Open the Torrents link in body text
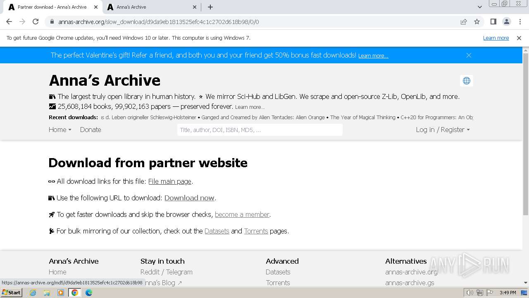Image resolution: width=529 pixels, height=298 pixels. 256,231
